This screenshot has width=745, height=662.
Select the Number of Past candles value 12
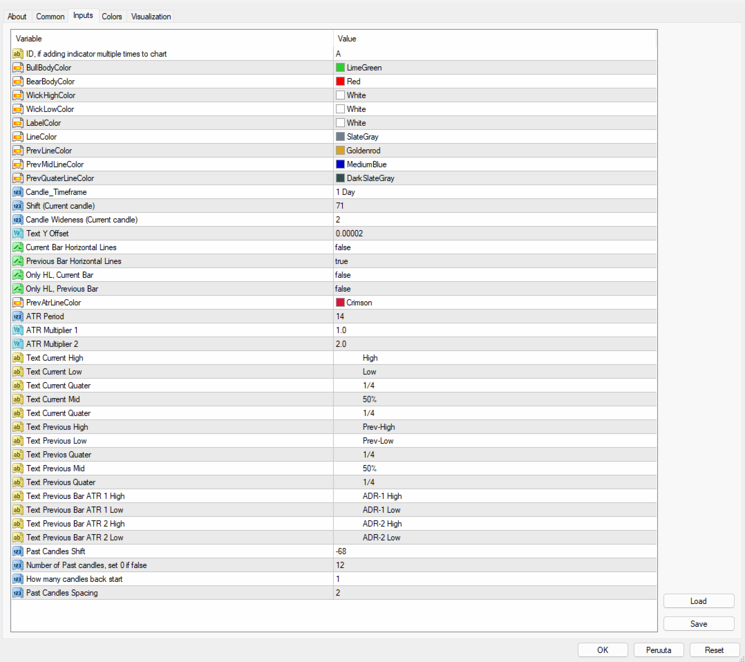coord(495,565)
